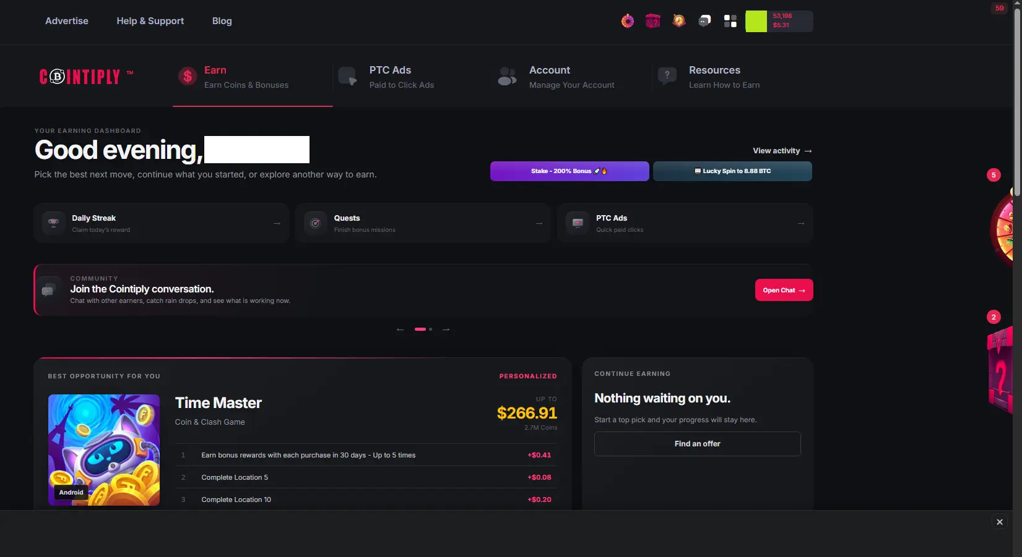Open the spin wheel icon in the header
Viewport: 1022px width, 557px height.
(x=628, y=21)
